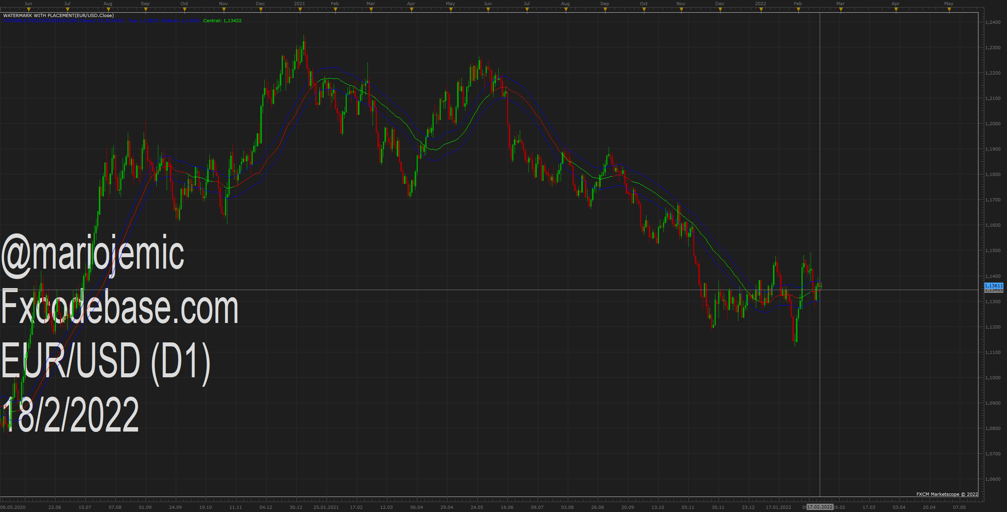This screenshot has width=1007, height=512.
Task: Click the 1,2000 price level on axis
Action: [993, 124]
